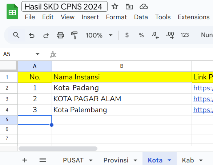Star the Hasil SKD CPNS 2024 document

(115, 7)
